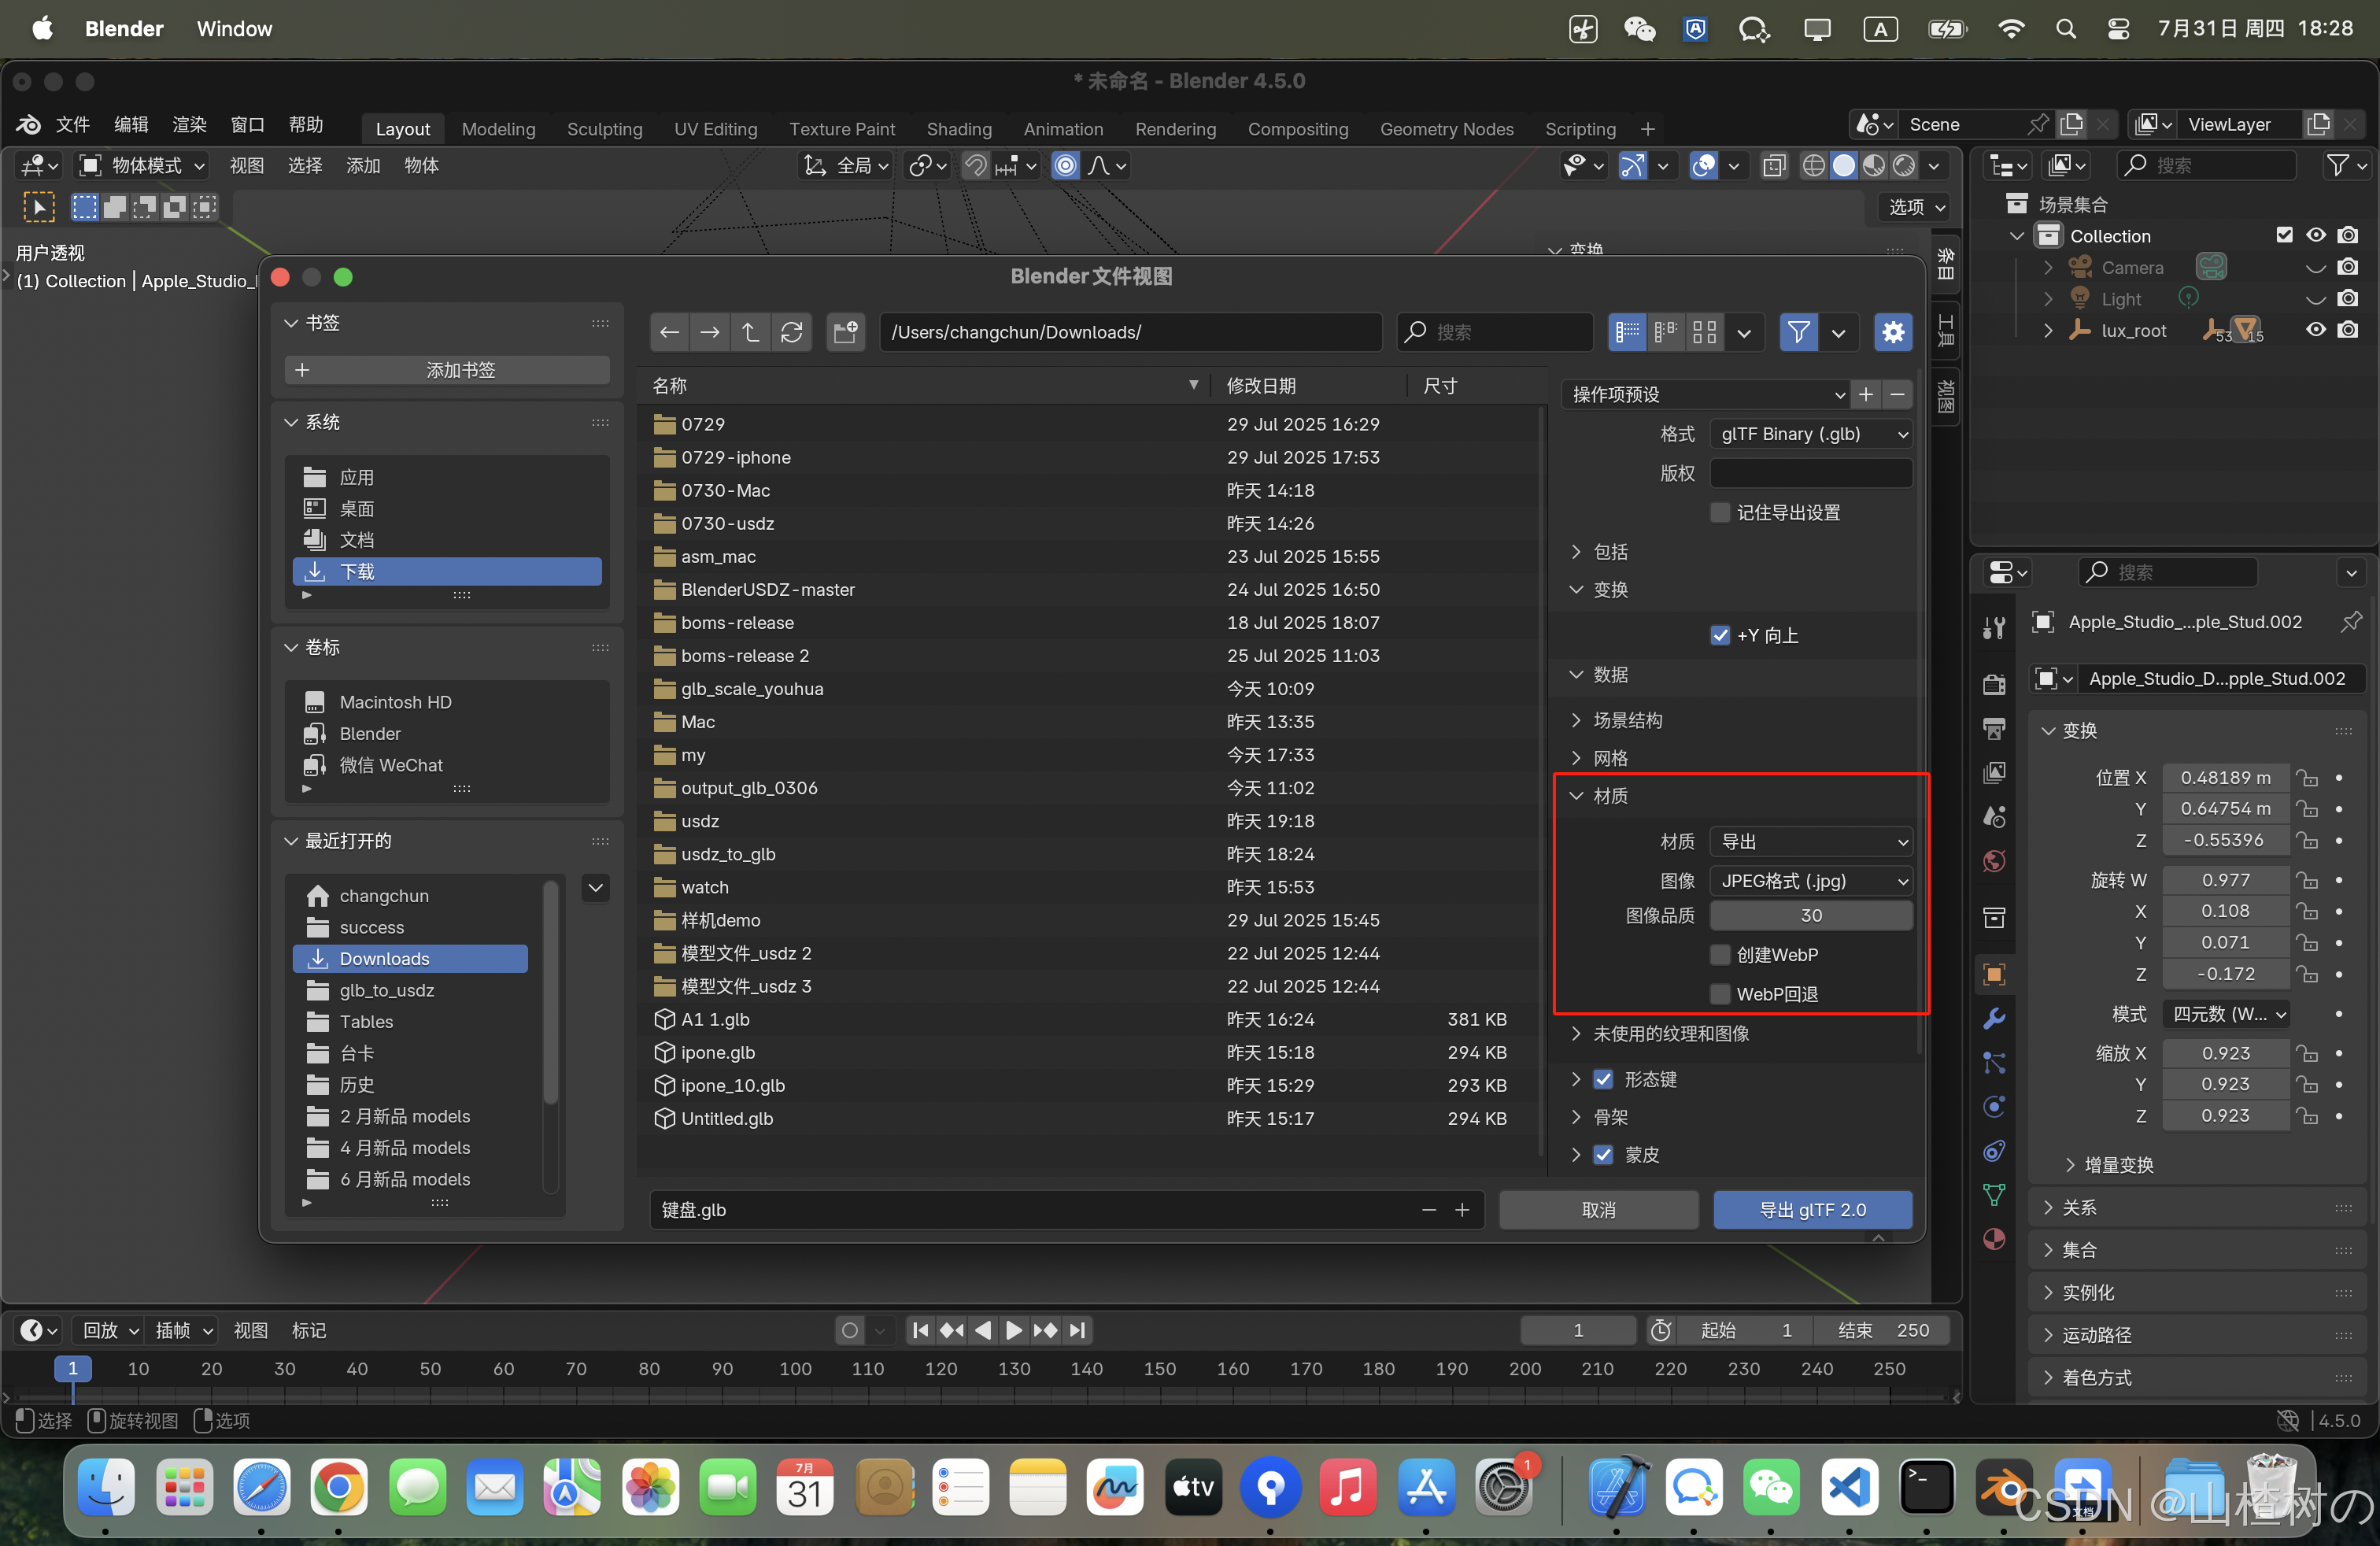
Task: Switch to UV Editing workspace tab
Action: (715, 129)
